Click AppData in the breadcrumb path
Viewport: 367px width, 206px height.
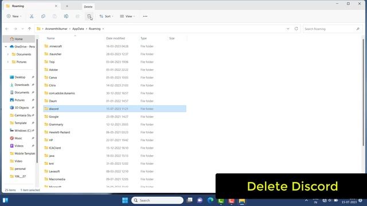tap(78, 29)
